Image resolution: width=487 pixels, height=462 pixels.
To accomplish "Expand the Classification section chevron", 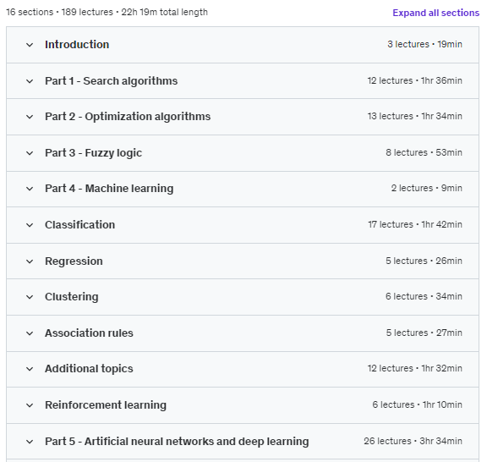I will click(30, 225).
